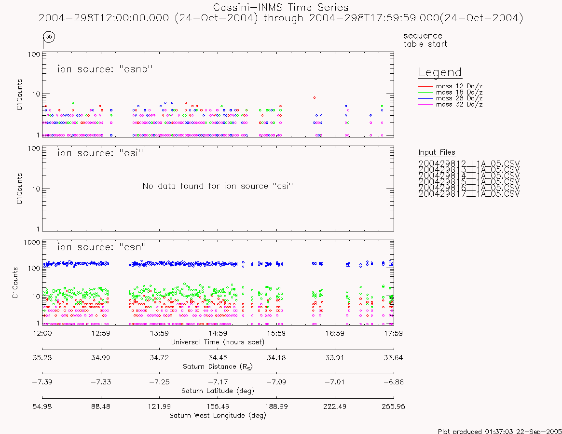Click the 34.72 Saturn distance value
Image resolution: width=562 pixels, height=434 pixels.
click(x=159, y=358)
